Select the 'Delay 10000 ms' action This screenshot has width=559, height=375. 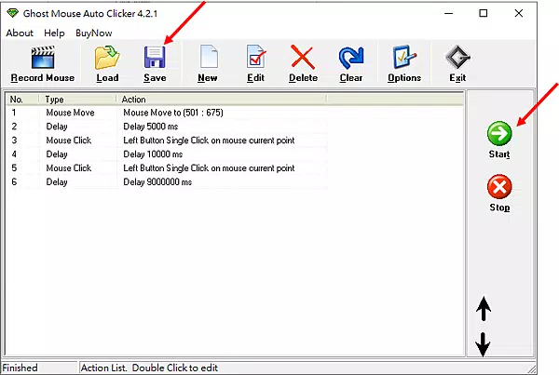(153, 154)
